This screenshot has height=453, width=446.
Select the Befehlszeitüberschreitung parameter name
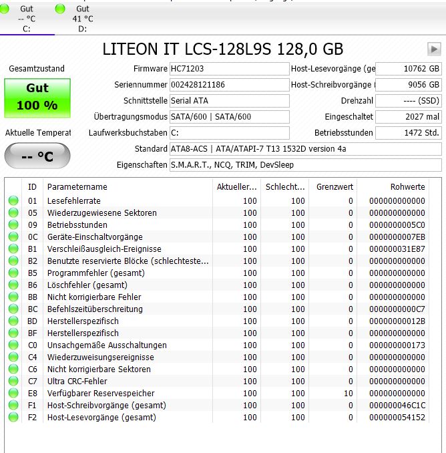tap(95, 309)
